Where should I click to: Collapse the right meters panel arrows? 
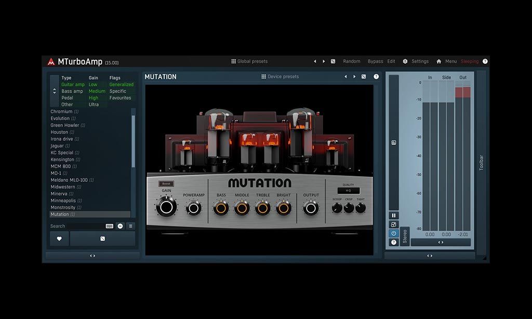[430, 256]
